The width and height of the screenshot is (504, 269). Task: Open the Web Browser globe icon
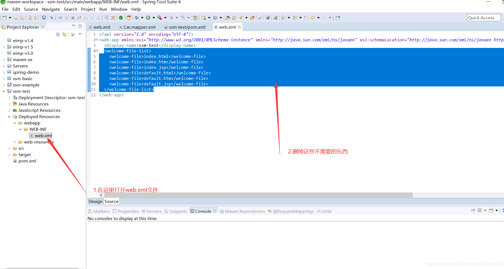tap(268, 18)
